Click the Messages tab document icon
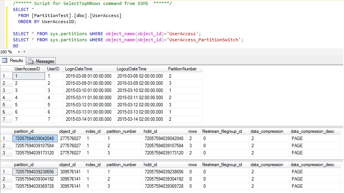The height and width of the screenshot is (193, 344). coord(31,61)
